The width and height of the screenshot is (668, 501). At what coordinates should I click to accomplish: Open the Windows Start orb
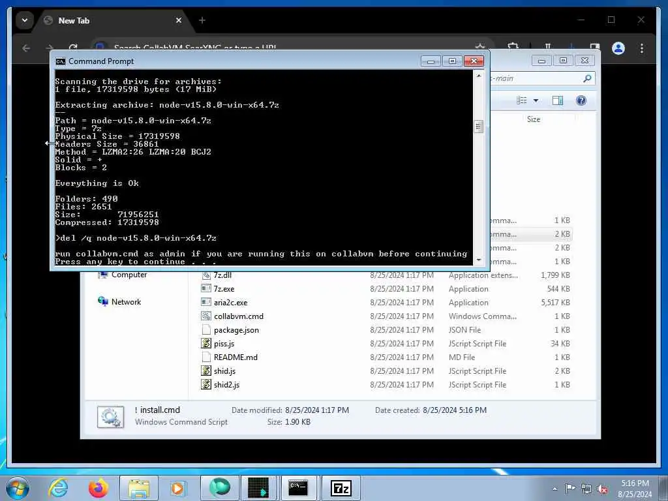[18, 488]
